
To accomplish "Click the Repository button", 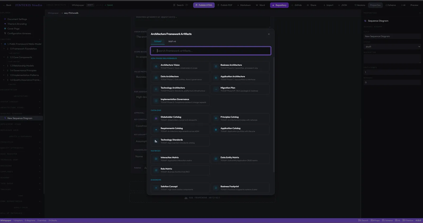I will (x=279, y=5).
